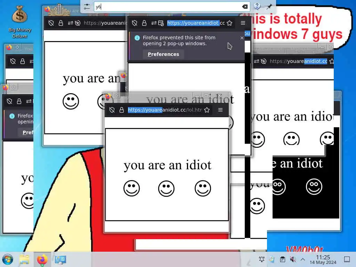The height and width of the screenshot is (267, 356).
Task: Click URL text in top-left background window
Action: (x=105, y=23)
